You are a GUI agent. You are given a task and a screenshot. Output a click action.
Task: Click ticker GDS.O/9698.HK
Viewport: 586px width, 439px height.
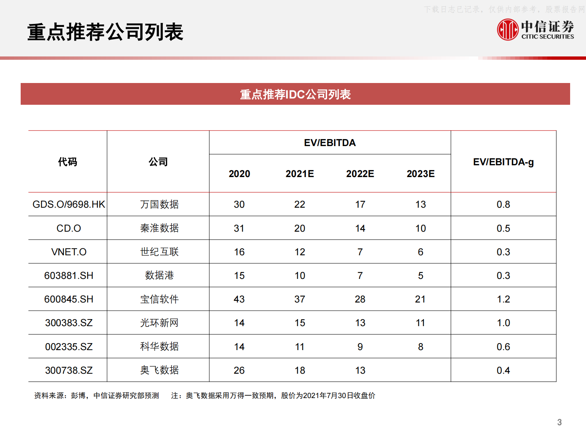tap(69, 204)
